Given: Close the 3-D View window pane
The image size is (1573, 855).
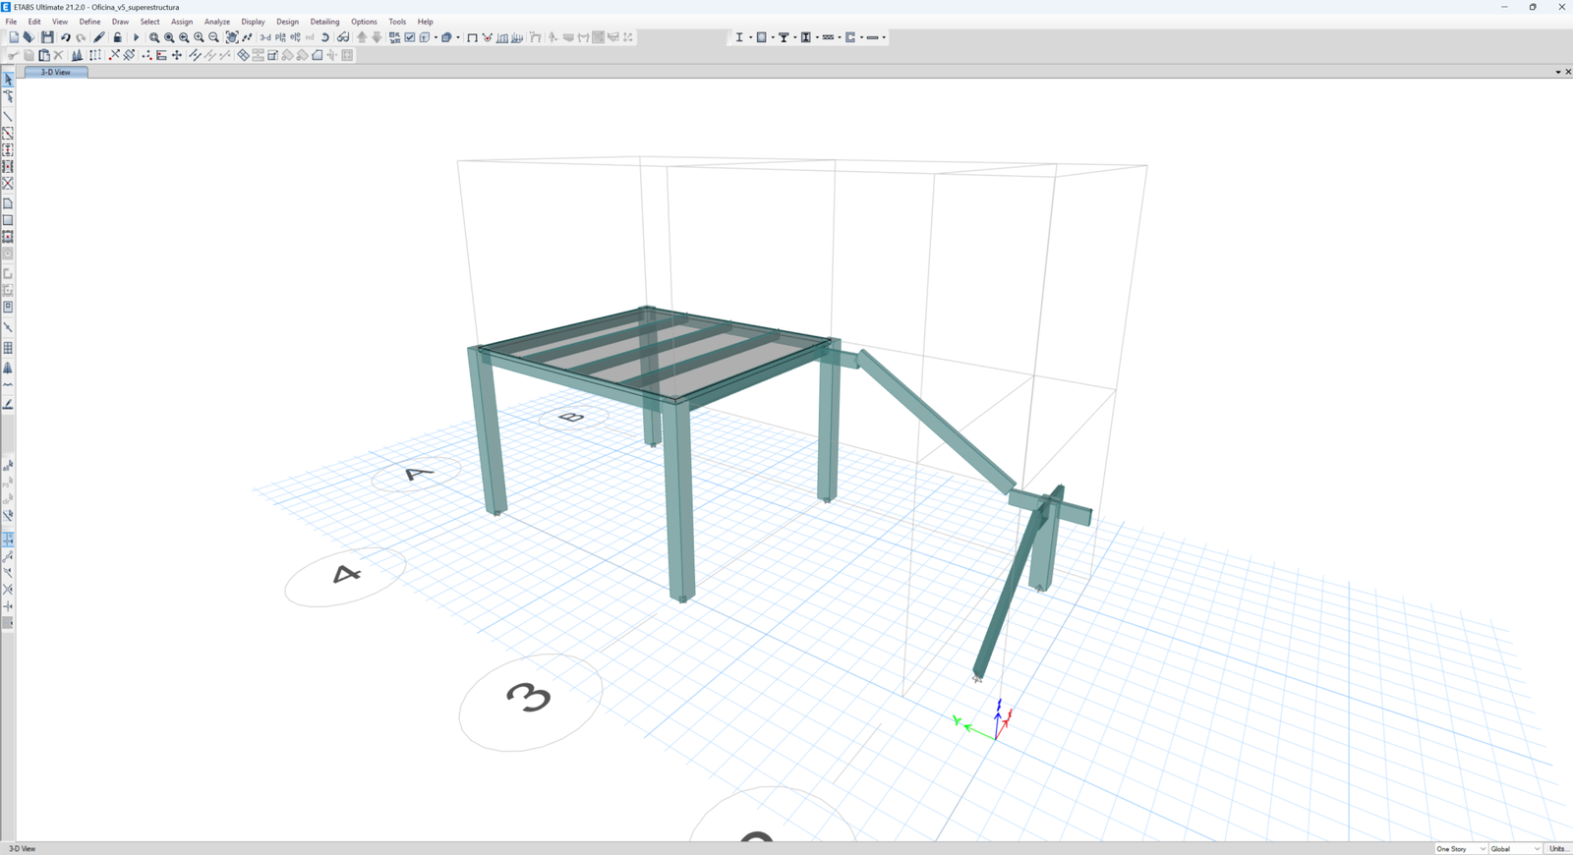Looking at the screenshot, I should 1568,72.
